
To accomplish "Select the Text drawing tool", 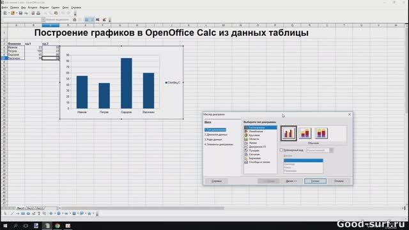I will [39, 213].
